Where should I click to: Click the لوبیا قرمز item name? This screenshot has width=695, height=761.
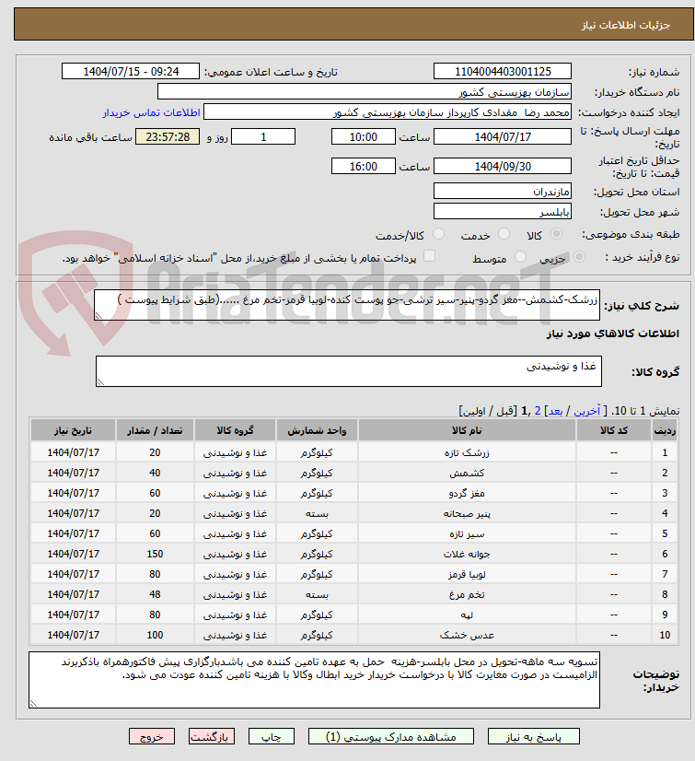pyautogui.click(x=467, y=575)
